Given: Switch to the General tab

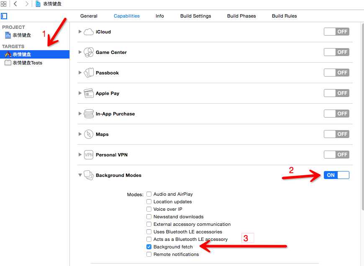Looking at the screenshot, I should tap(89, 16).
